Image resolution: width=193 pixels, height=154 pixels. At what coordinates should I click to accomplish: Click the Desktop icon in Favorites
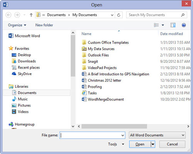14,55
